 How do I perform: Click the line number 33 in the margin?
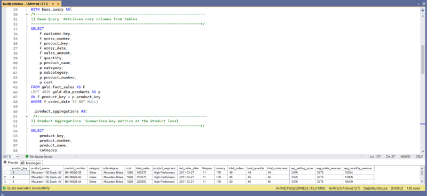point(15,29)
